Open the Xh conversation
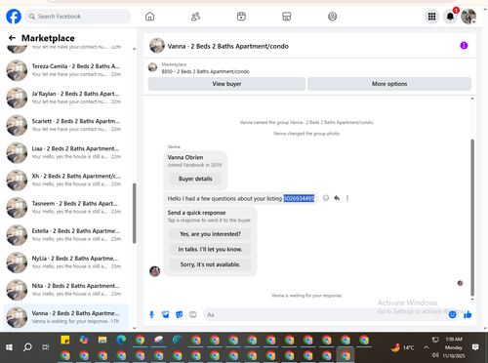This screenshot has width=488, height=363. (65, 180)
